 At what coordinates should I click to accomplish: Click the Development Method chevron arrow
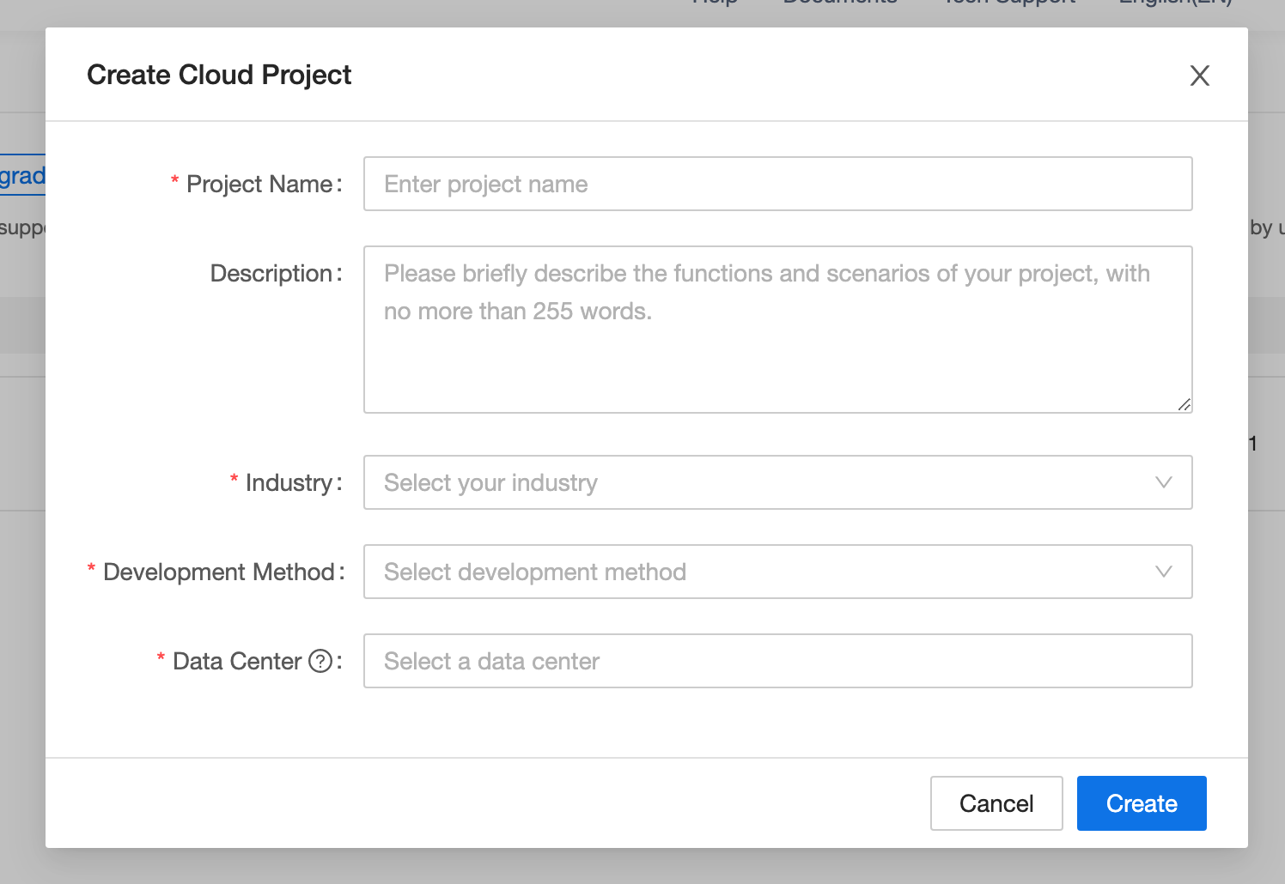1164,572
